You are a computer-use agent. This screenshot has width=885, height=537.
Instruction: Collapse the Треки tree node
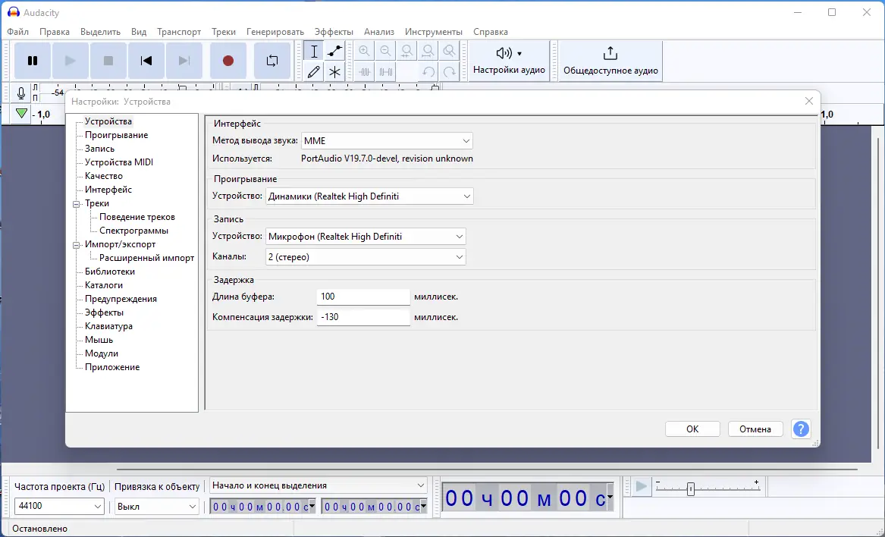pos(76,204)
